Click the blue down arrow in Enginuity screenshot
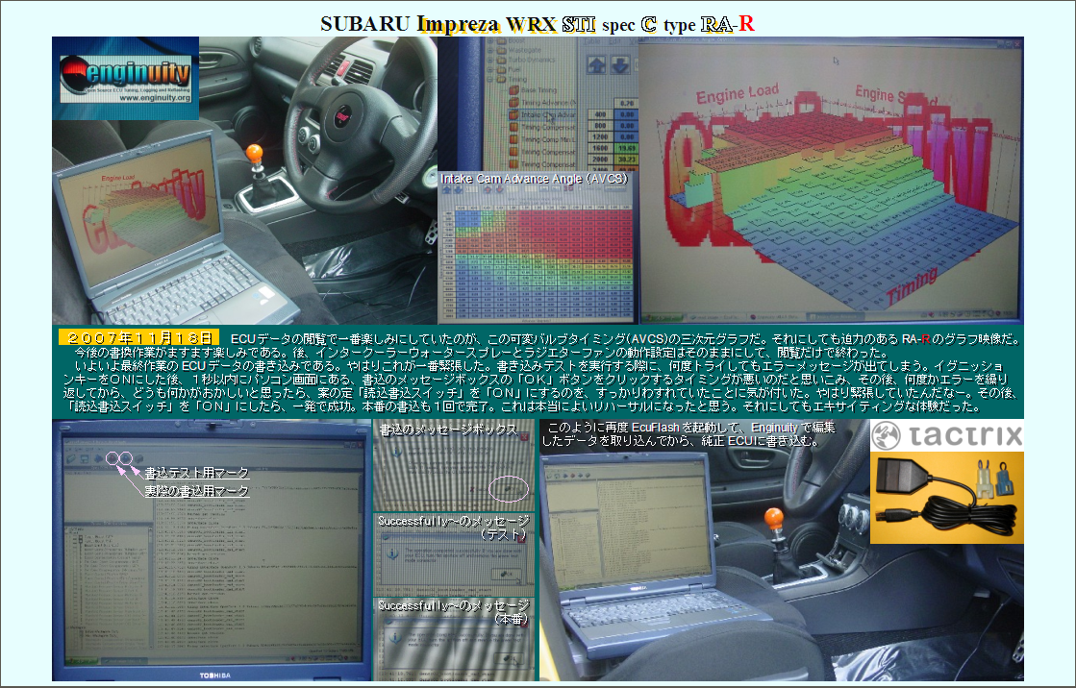The width and height of the screenshot is (1076, 688). tap(622, 65)
